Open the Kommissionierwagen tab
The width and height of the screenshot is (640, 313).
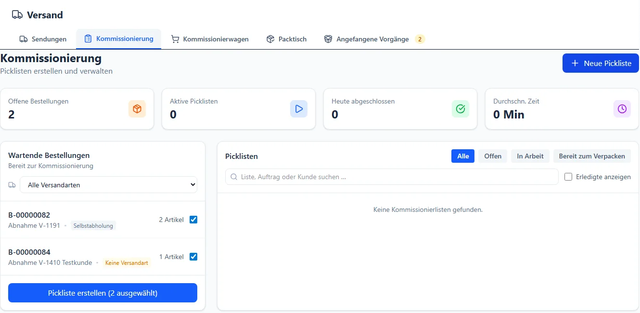pyautogui.click(x=210, y=39)
